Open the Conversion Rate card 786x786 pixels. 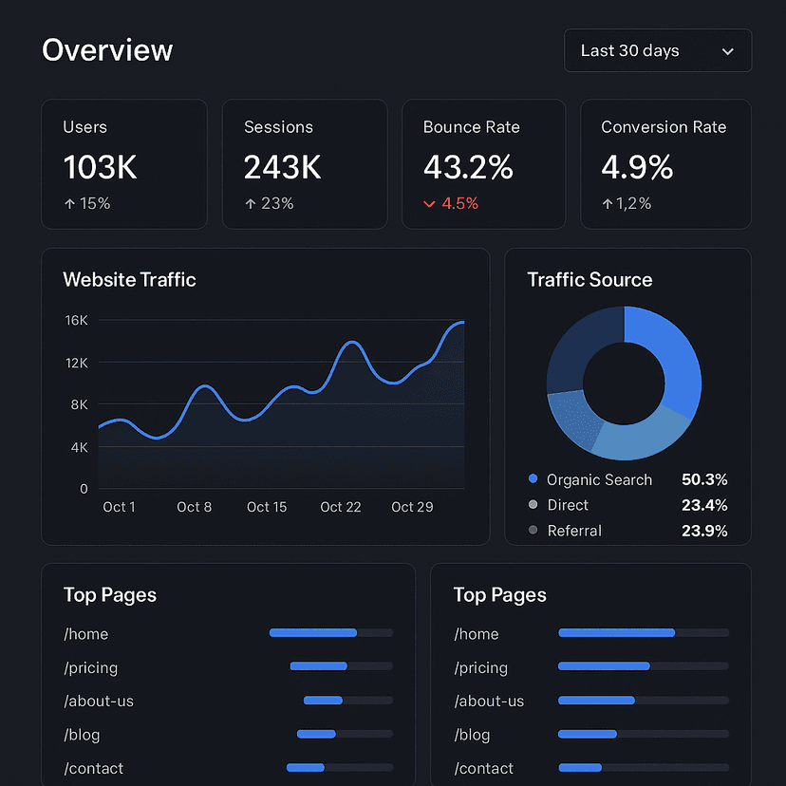point(665,164)
